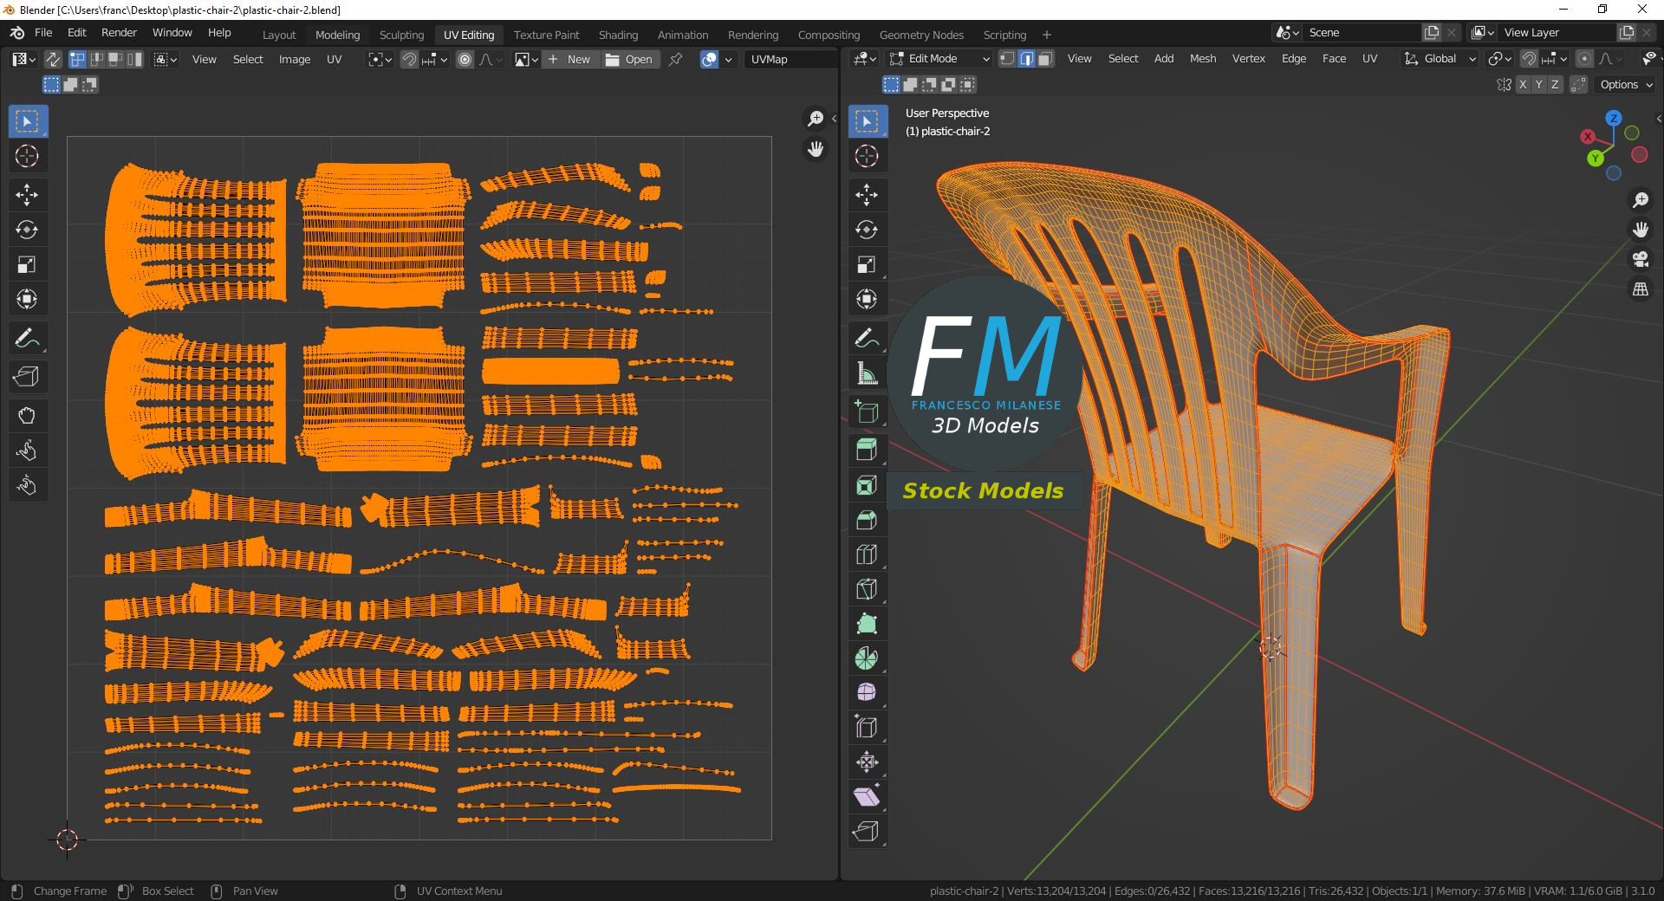
Task: Click the viewport camera view icon
Action: 1640,259
